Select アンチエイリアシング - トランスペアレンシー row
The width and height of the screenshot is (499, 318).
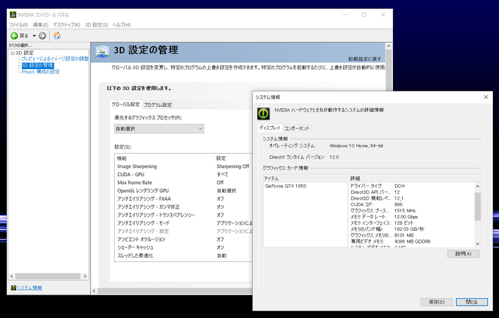pyautogui.click(x=183, y=215)
